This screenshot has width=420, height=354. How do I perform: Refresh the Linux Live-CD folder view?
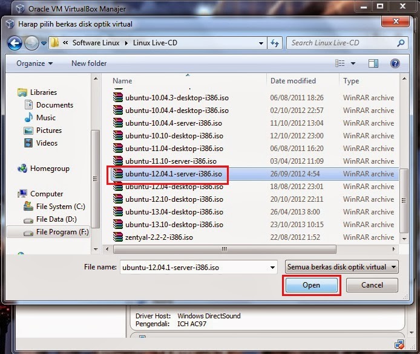pyautogui.click(x=275, y=43)
